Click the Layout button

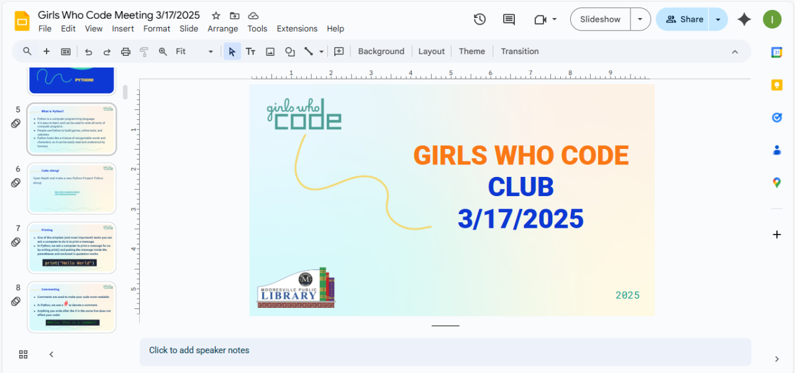tap(432, 52)
